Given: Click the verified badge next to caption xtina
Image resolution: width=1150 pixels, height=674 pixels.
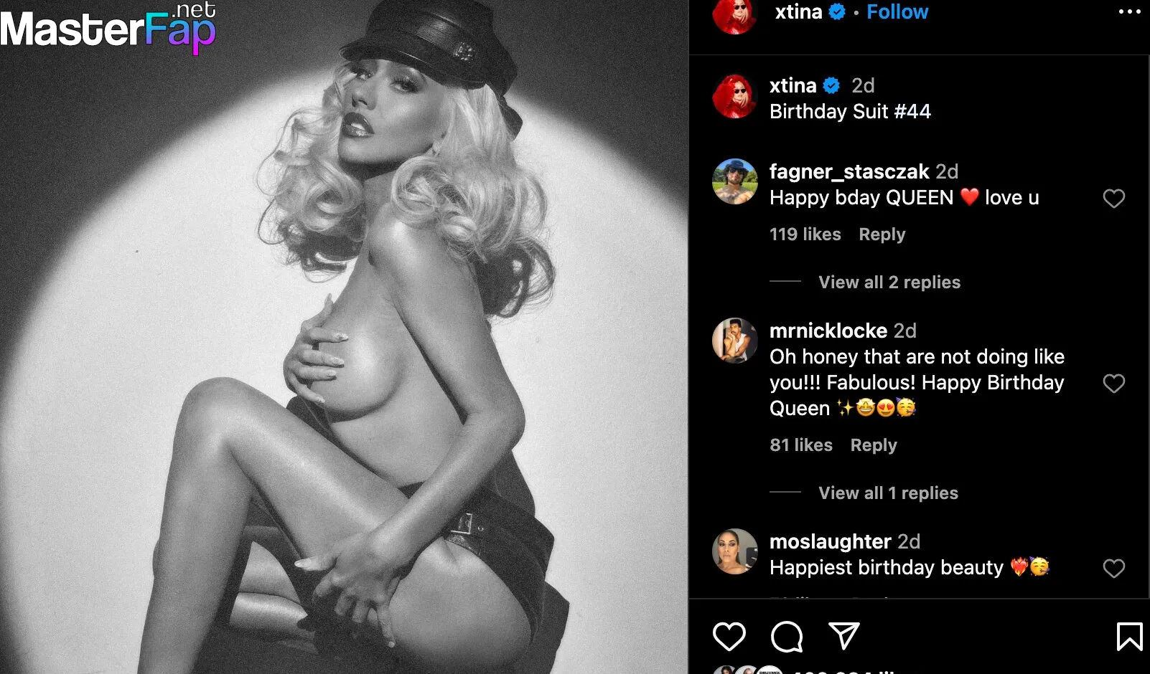Looking at the screenshot, I should [x=831, y=86].
